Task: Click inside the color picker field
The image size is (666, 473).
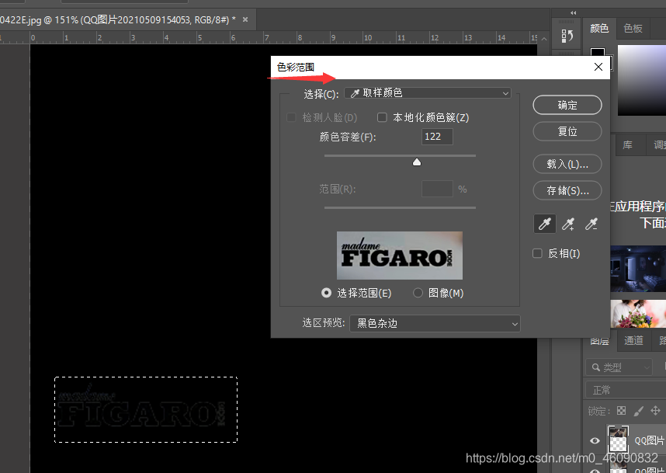Action: 641,80
